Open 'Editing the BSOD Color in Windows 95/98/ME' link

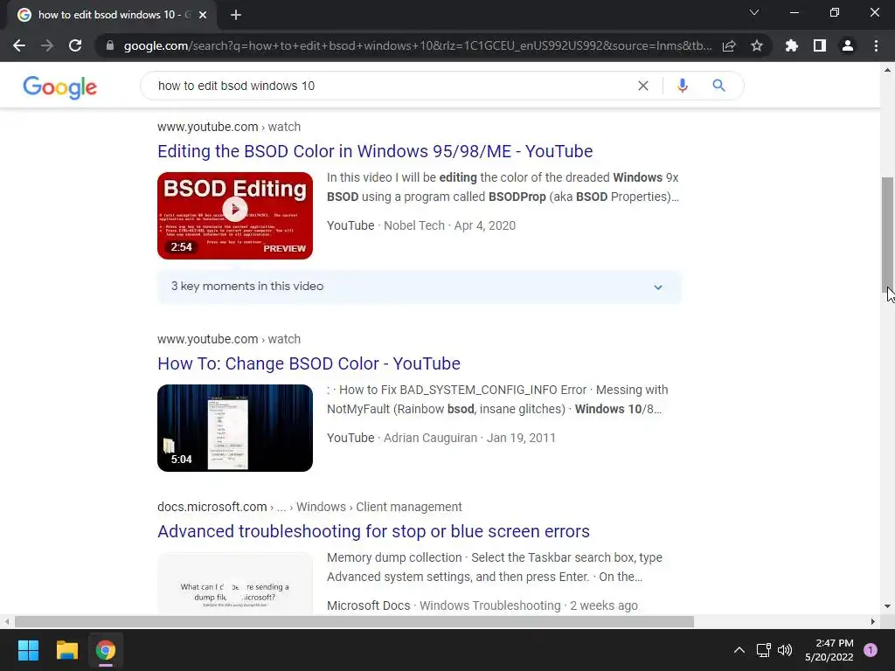pyautogui.click(x=375, y=151)
